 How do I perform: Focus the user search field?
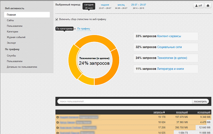[x=125, y=101]
